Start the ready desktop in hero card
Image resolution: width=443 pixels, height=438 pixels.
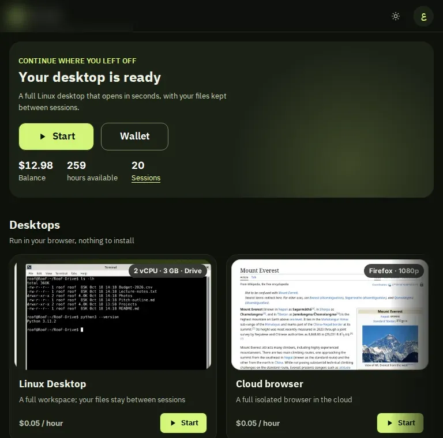click(56, 137)
